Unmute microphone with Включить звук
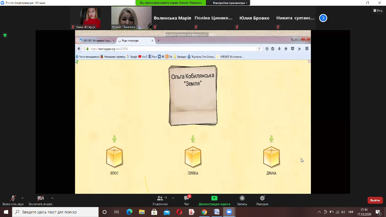This screenshot has height=217, width=386. 13,198
